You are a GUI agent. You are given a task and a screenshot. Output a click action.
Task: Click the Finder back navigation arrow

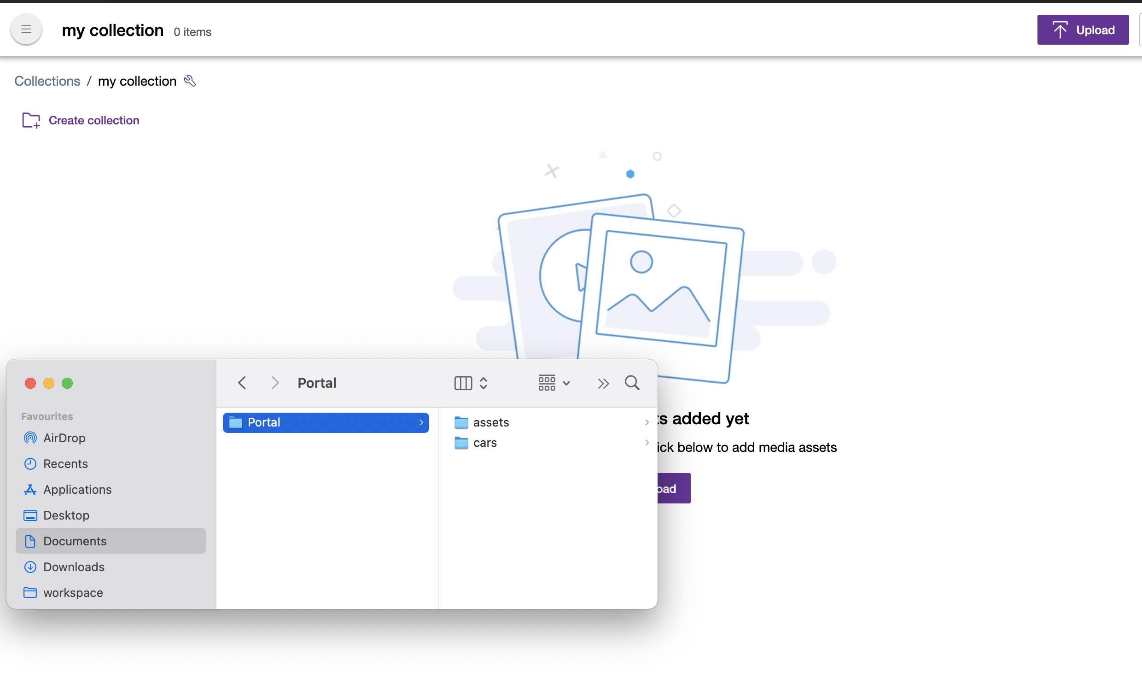click(242, 382)
